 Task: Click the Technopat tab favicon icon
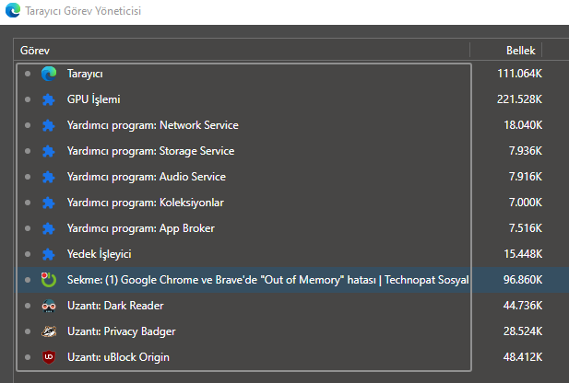click(49, 280)
